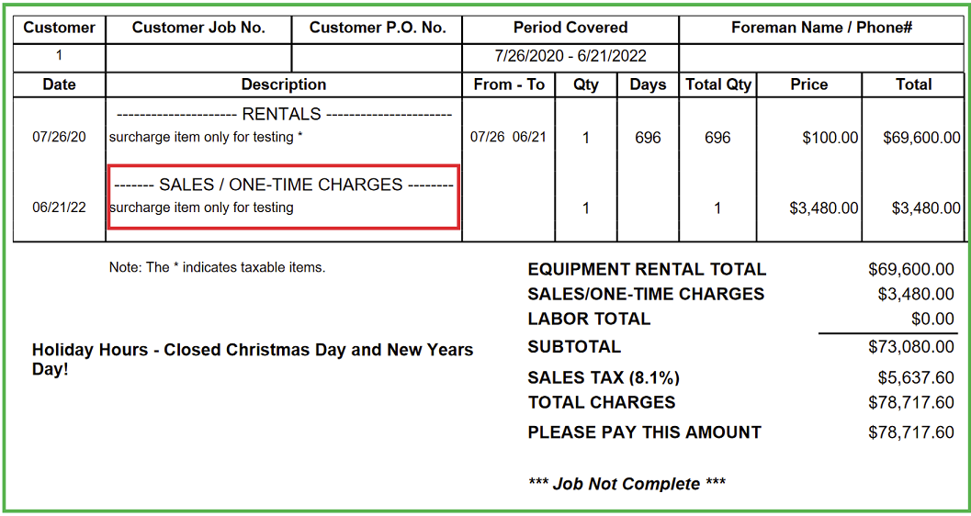
Task: Click the Foreman Name / Phone# header
Action: [822, 28]
